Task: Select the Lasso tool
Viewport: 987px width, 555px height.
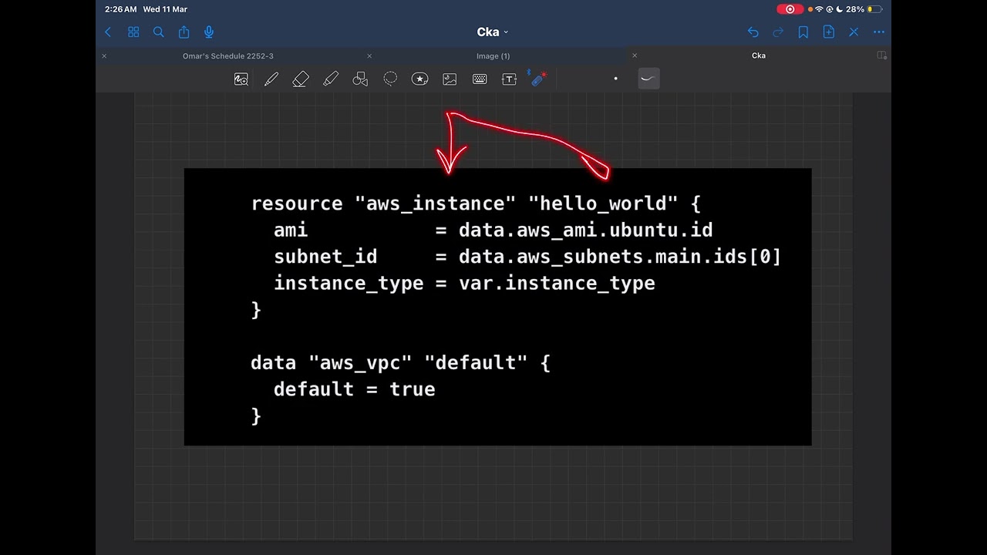Action: click(x=390, y=79)
